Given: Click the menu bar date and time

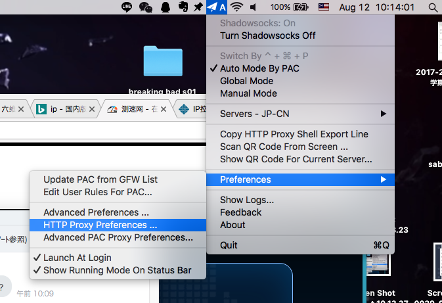Looking at the screenshot, I should click(376, 7).
